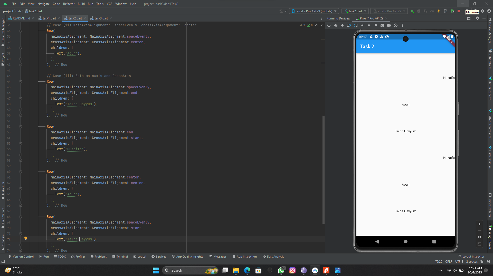Start screen recording with video camera icon
The width and height of the screenshot is (493, 276).
[x=389, y=25]
